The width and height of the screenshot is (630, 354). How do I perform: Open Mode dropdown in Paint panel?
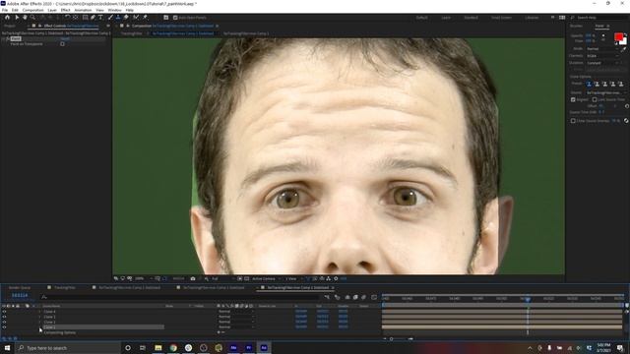[x=602, y=49]
